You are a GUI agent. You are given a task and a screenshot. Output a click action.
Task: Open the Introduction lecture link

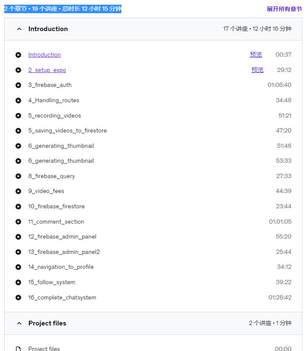(x=45, y=55)
